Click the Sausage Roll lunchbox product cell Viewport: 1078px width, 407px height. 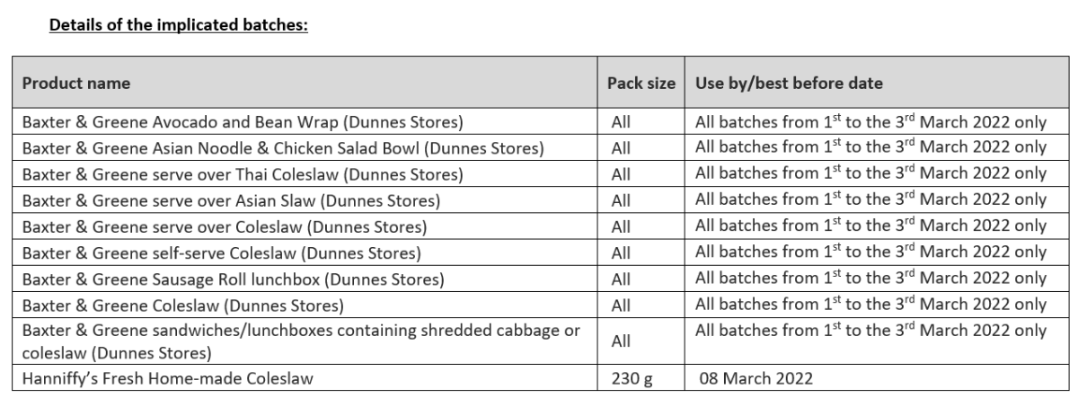(x=233, y=279)
